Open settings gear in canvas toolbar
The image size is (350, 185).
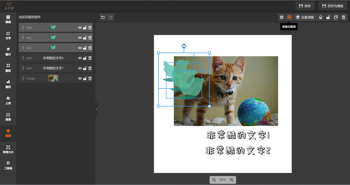click(282, 17)
